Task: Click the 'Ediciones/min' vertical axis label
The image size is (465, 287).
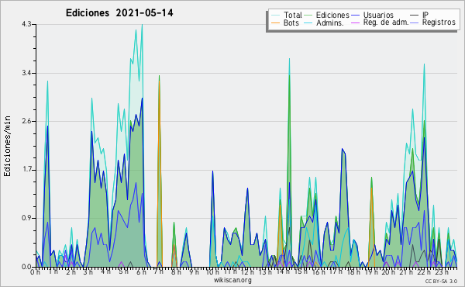Action: pyautogui.click(x=7, y=146)
